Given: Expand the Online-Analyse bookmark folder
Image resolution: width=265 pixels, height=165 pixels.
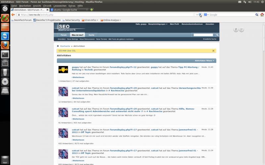Looking at the screenshot, I should pyautogui.click(x=110, y=20).
